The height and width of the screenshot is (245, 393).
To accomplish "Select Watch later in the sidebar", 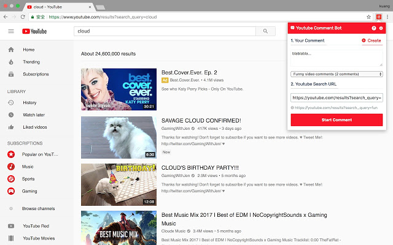I will 34,115.
